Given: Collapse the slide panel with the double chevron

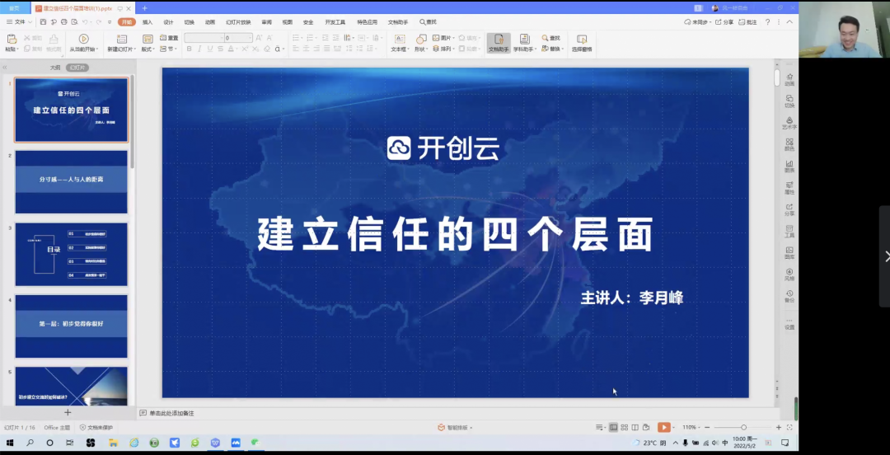Looking at the screenshot, I should point(5,68).
